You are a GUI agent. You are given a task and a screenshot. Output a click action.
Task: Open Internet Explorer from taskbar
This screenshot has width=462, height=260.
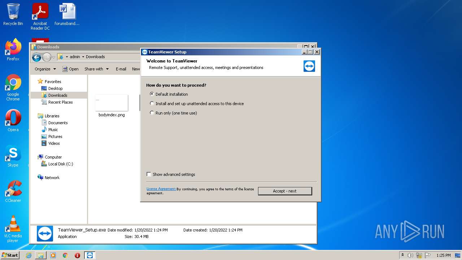(29, 255)
